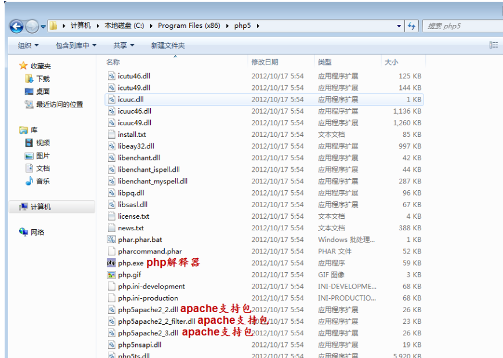503x358 pixels.
Task: Click the phar.phar.bat batch file icon
Action: (x=111, y=240)
